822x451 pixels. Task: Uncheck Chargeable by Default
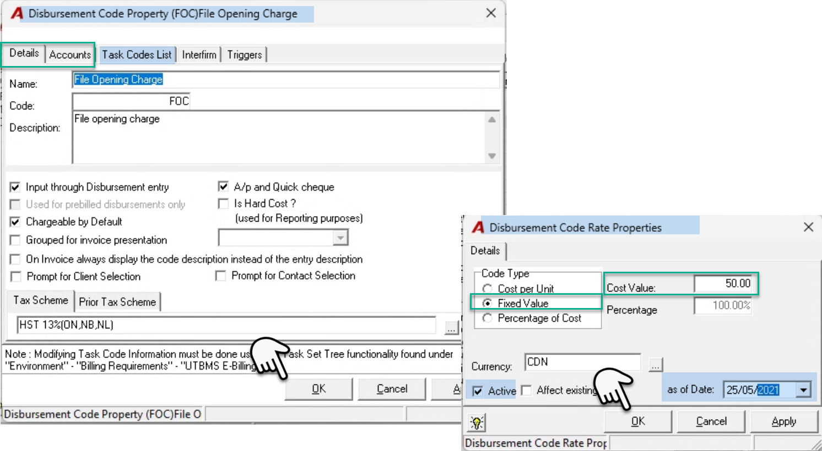[15, 222]
